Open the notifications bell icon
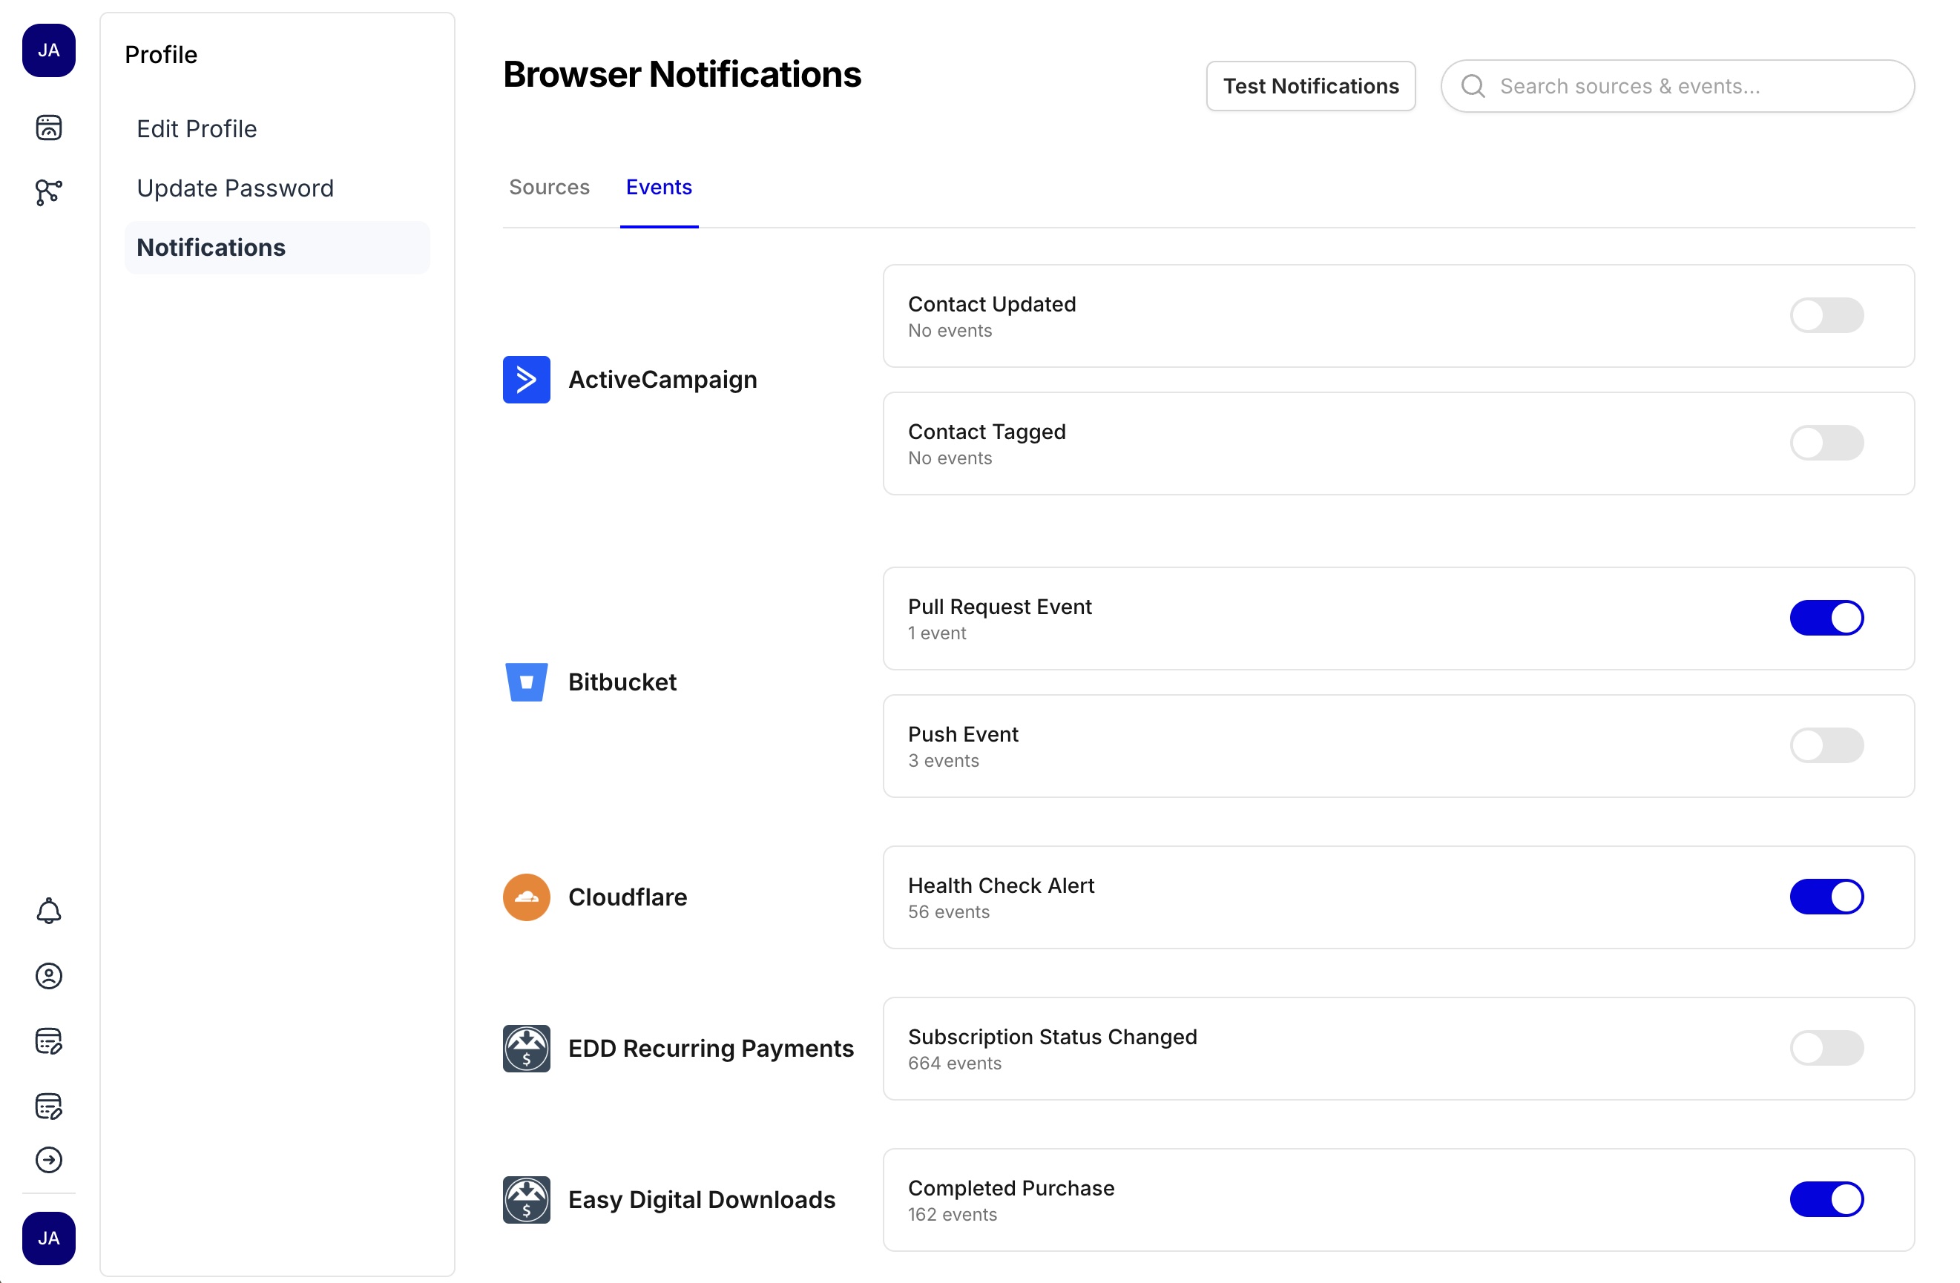 tap(48, 911)
